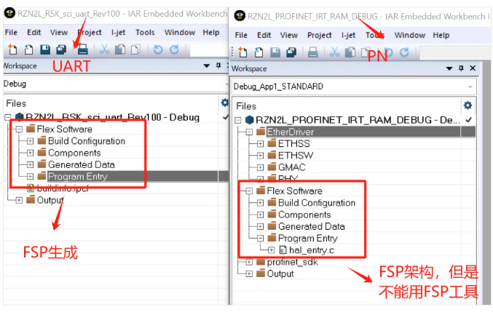Screen dimensions: 493x312
Task: Open File menu in UART window
Action: tap(11, 32)
